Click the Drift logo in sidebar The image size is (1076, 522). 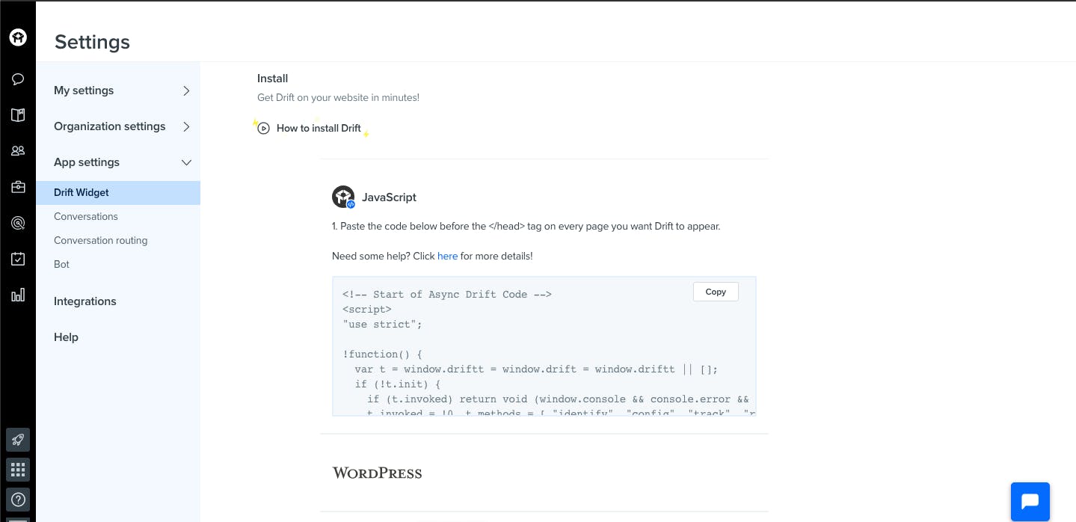click(18, 37)
